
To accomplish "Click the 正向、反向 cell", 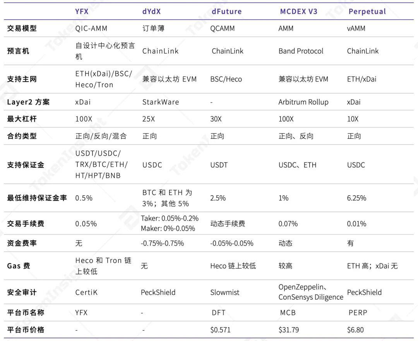I will 296,136.
